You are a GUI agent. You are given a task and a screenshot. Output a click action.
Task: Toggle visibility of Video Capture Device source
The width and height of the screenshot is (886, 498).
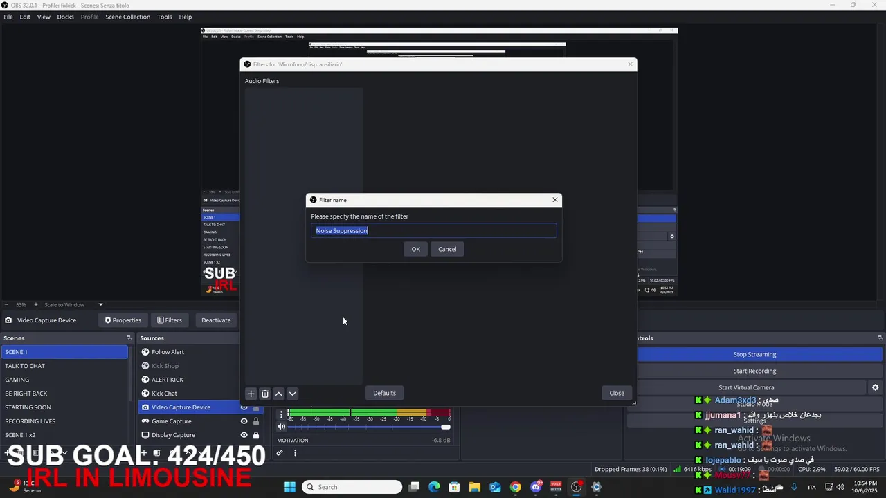(244, 407)
